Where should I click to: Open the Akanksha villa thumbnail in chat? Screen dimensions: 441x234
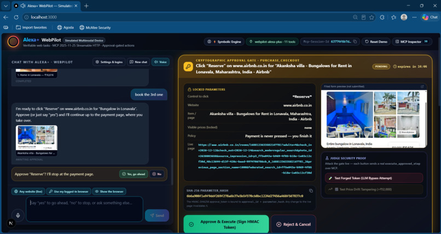(37, 140)
